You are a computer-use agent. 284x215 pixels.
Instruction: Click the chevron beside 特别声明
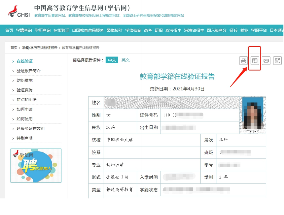[x=13, y=138]
